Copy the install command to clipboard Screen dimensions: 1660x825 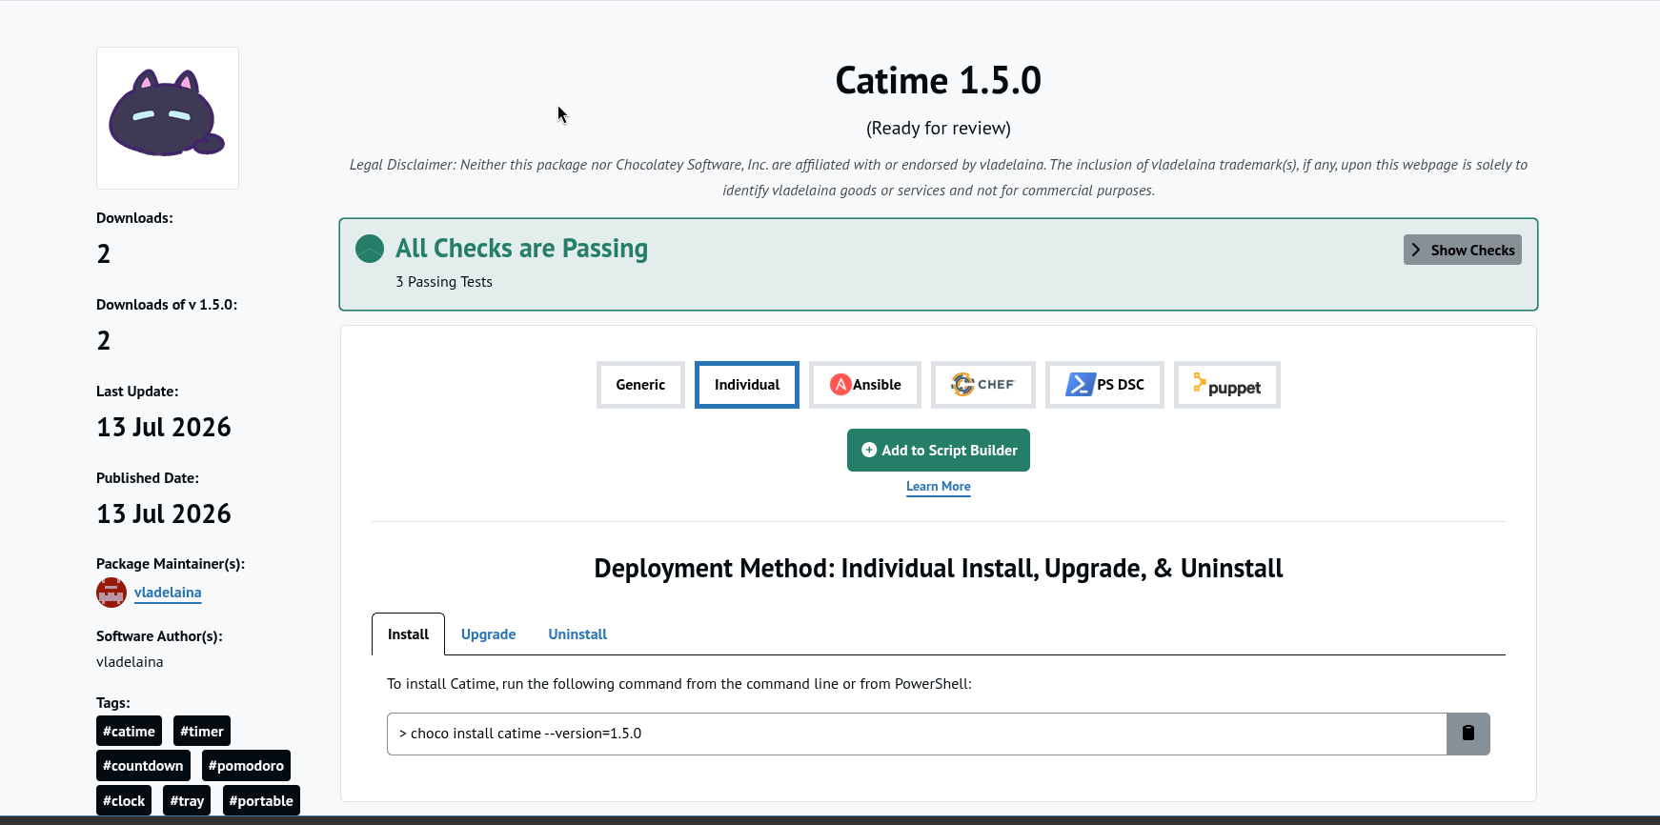1468,734
